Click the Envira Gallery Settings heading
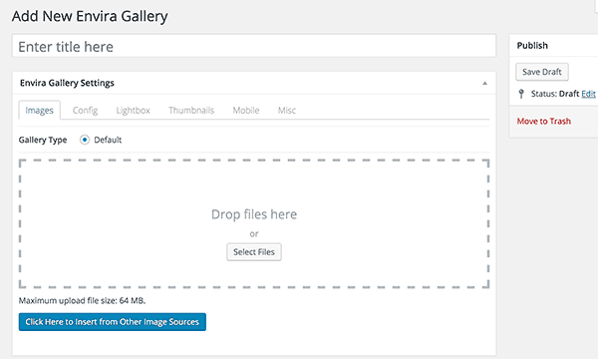The width and height of the screenshot is (598, 359). (x=67, y=83)
